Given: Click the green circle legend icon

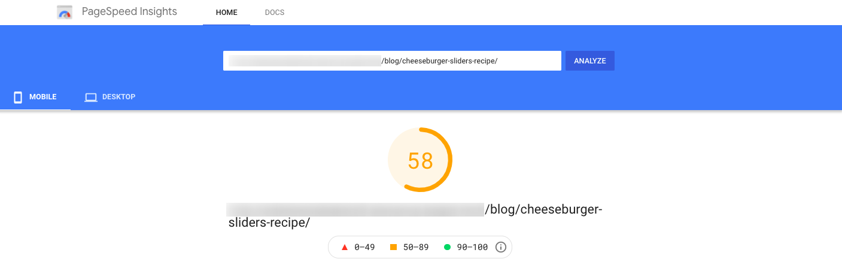Looking at the screenshot, I should [x=447, y=247].
